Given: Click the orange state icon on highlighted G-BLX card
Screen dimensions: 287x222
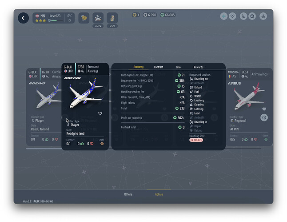Looking at the screenshot, I should coord(102,144).
